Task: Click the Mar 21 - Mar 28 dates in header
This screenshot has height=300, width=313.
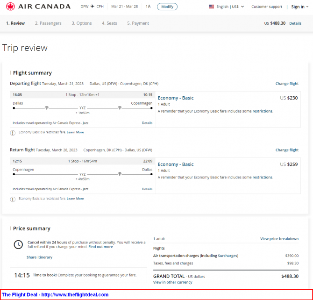Action: (125, 7)
